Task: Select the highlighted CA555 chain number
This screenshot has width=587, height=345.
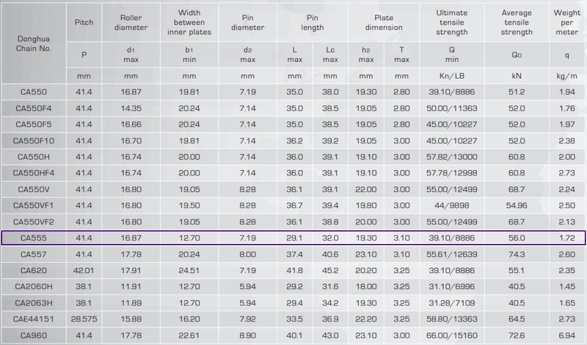Action: tap(33, 238)
